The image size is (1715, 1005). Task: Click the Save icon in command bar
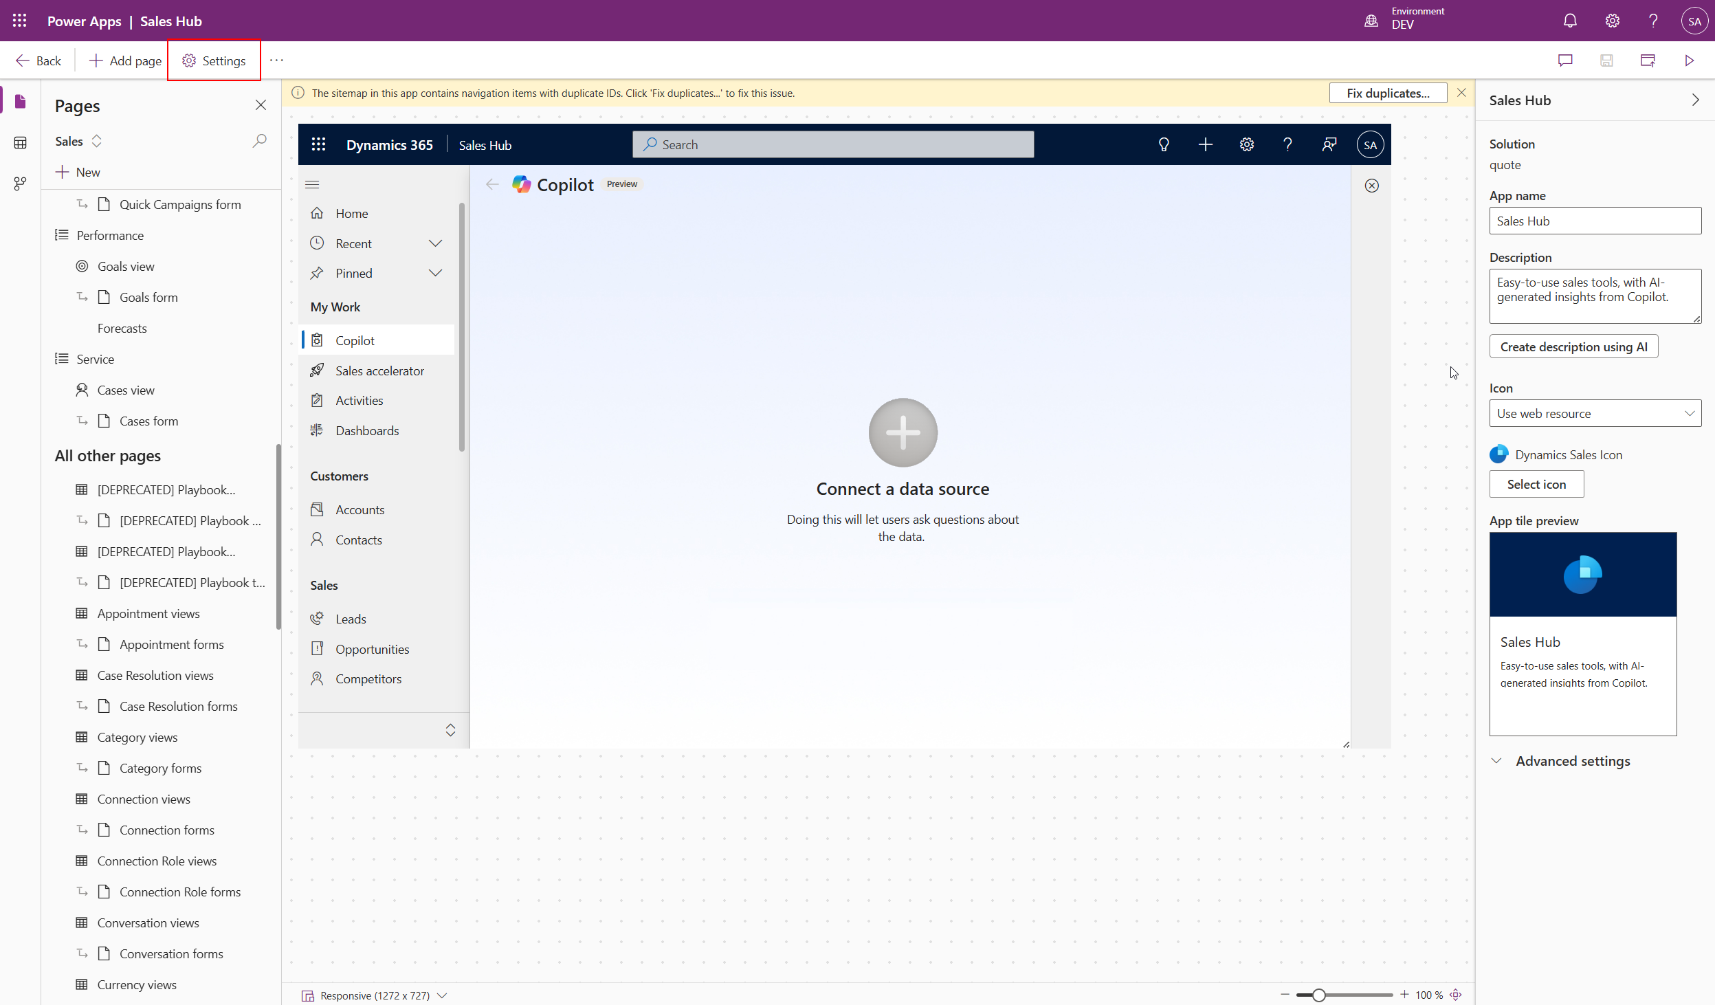1606,60
